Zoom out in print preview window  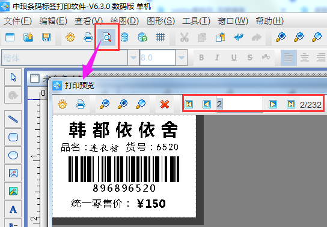click(105, 104)
